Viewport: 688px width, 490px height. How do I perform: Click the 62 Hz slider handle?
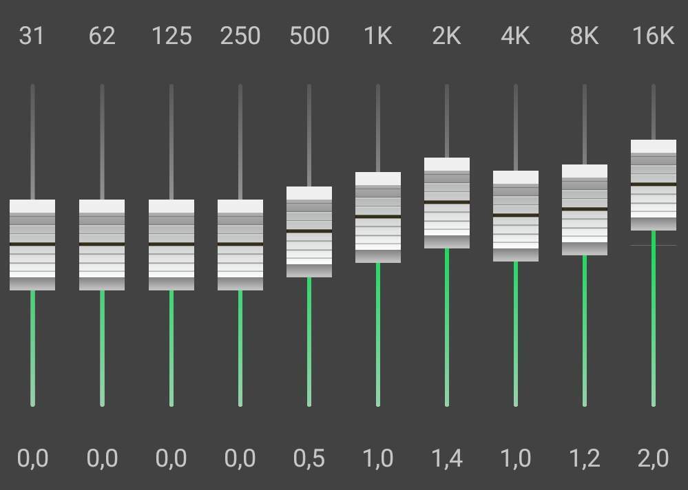pyautogui.click(x=102, y=244)
